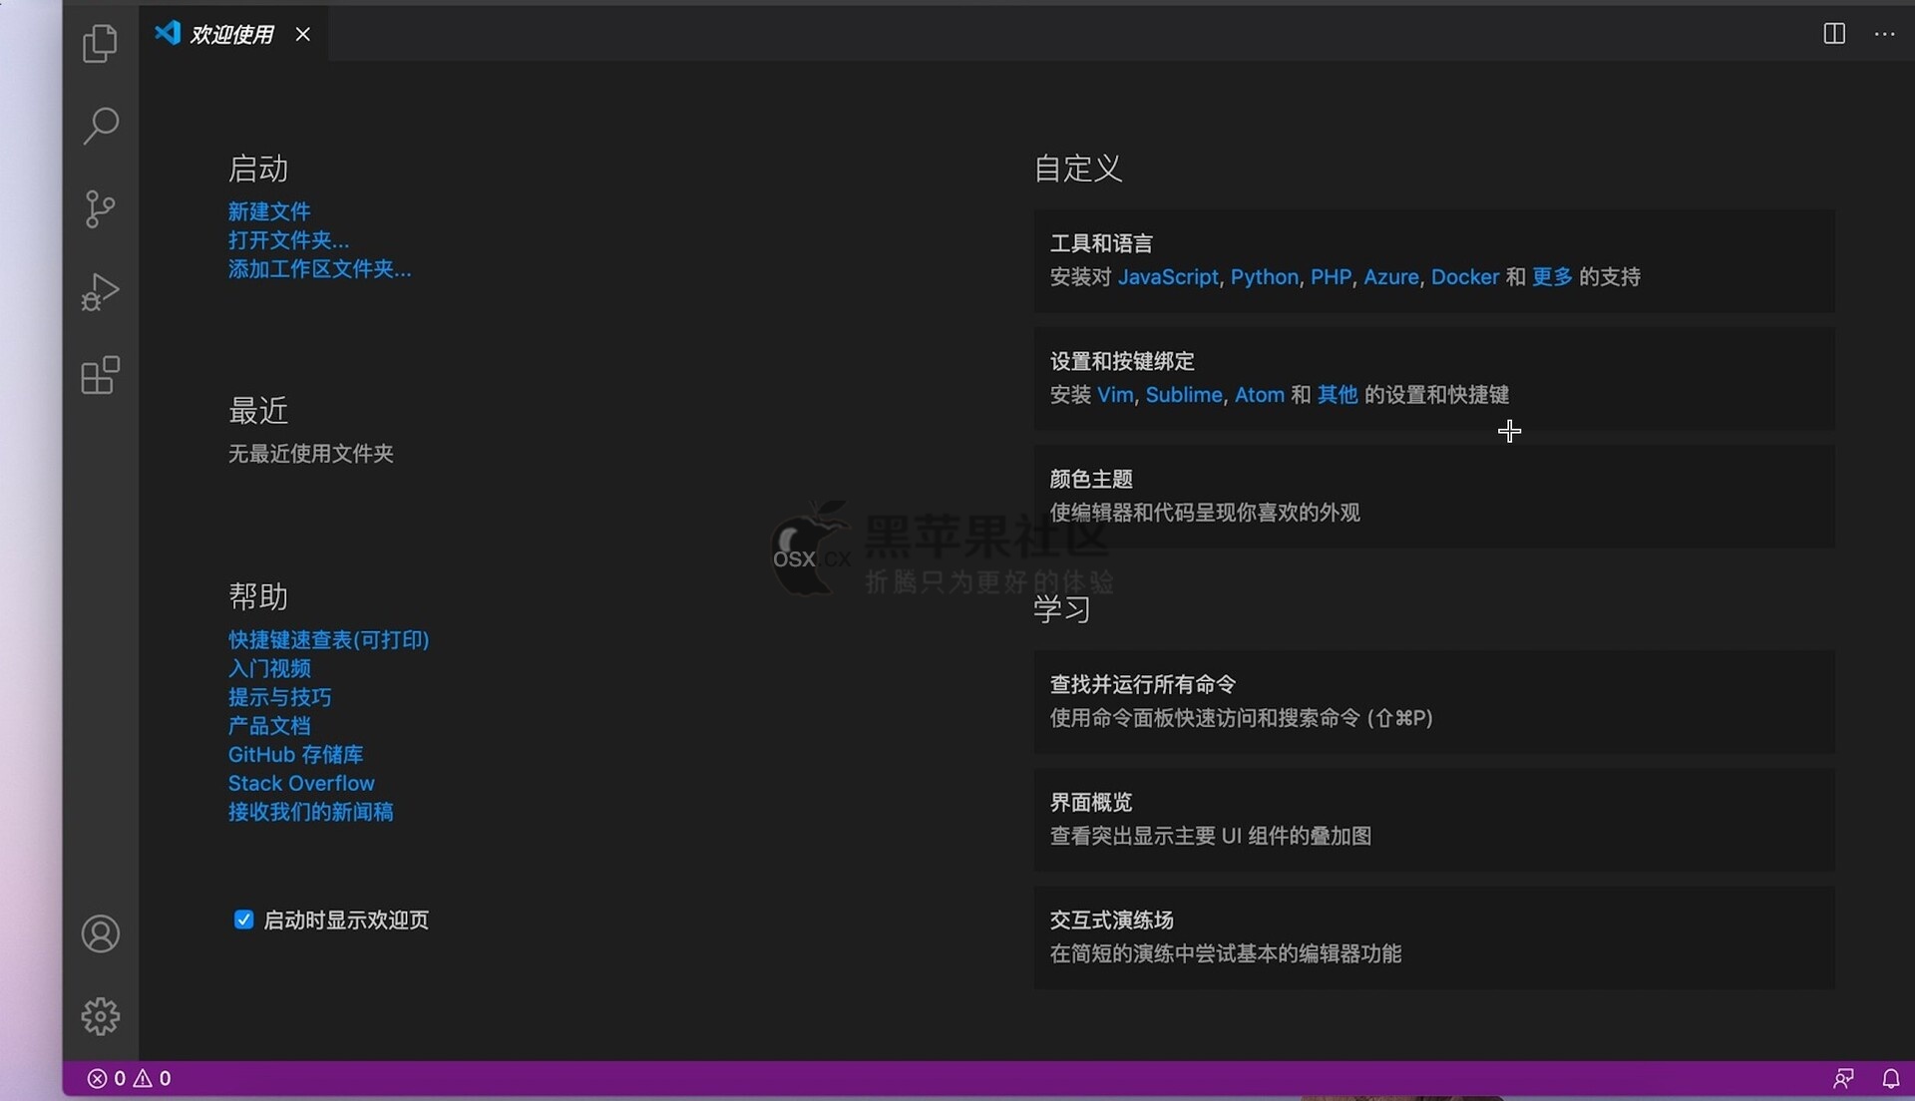The height and width of the screenshot is (1101, 1915).
Task: Click the errors and warnings status indicator
Action: 129,1078
